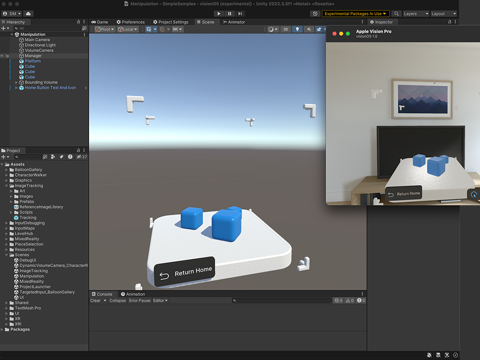This screenshot has height=360, width=480.
Task: Toggle hidden items count in Project toolbar
Action: click(x=81, y=157)
